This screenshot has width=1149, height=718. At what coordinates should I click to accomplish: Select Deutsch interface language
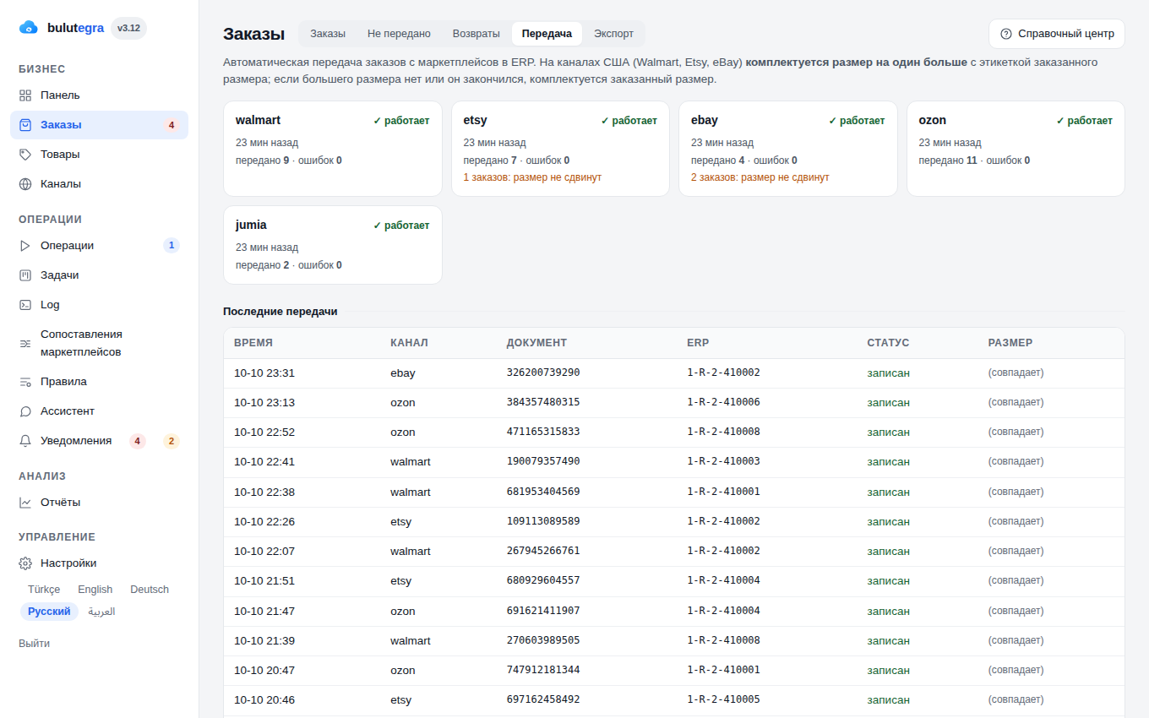pos(150,590)
